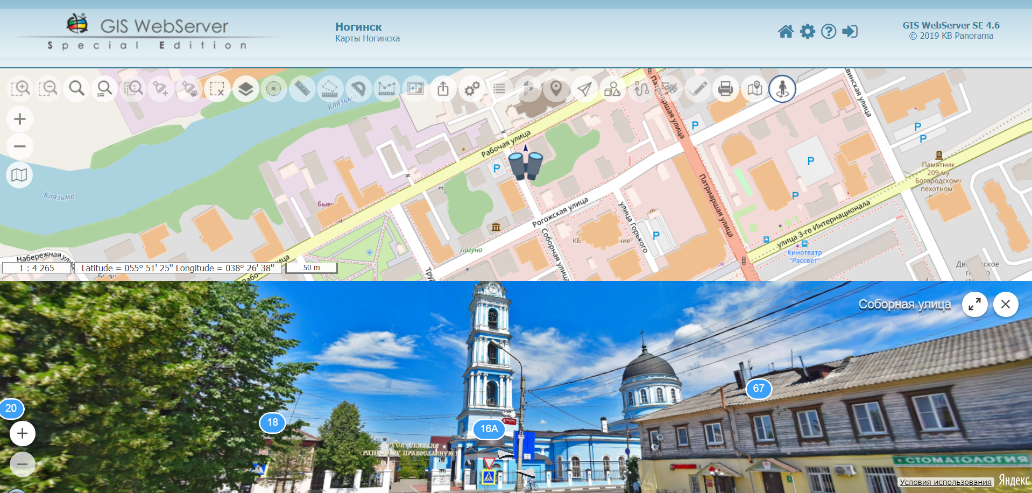Screen dimensions: 1032x493
Task: Select the pencil map editor tool
Action: [697, 88]
